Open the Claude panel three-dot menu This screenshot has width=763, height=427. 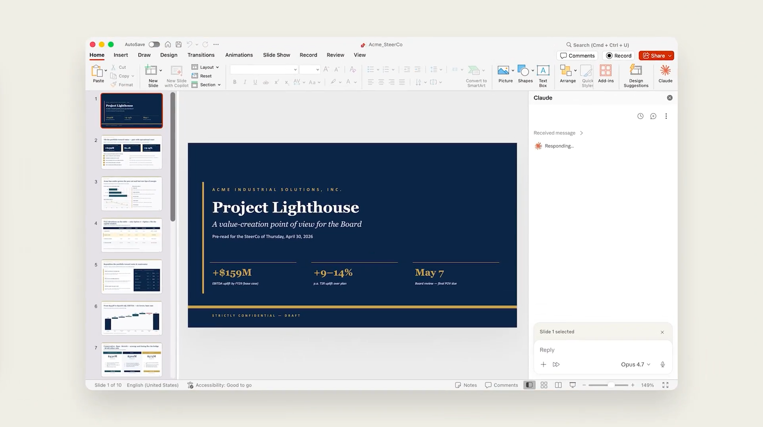point(666,116)
